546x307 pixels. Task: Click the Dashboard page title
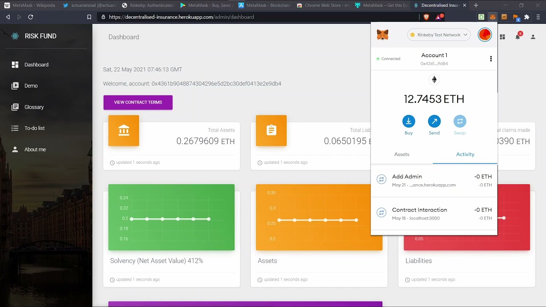click(x=124, y=37)
